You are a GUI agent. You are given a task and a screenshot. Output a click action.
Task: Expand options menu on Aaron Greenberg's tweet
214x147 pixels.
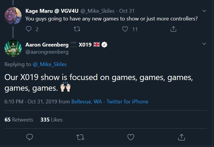204,44
